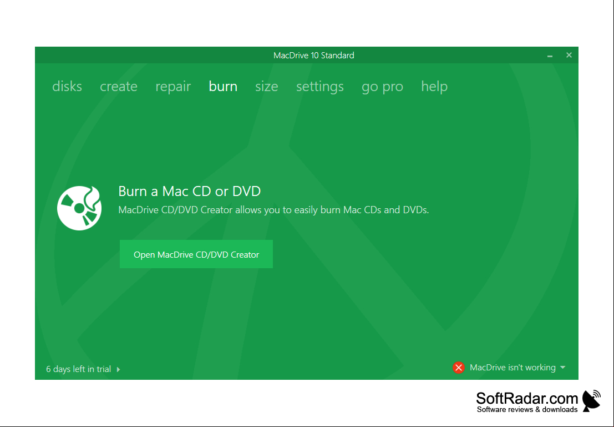Expand the trial info arrow
Viewport: 614px width, 427px height.
click(118, 369)
